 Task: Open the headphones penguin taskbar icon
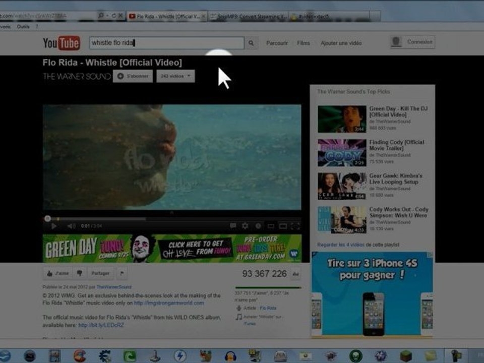tap(230, 356)
